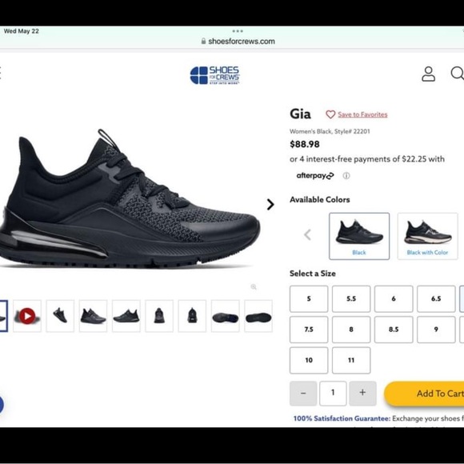Decrease quantity with minus button
The height and width of the screenshot is (464, 464).
pyautogui.click(x=303, y=394)
